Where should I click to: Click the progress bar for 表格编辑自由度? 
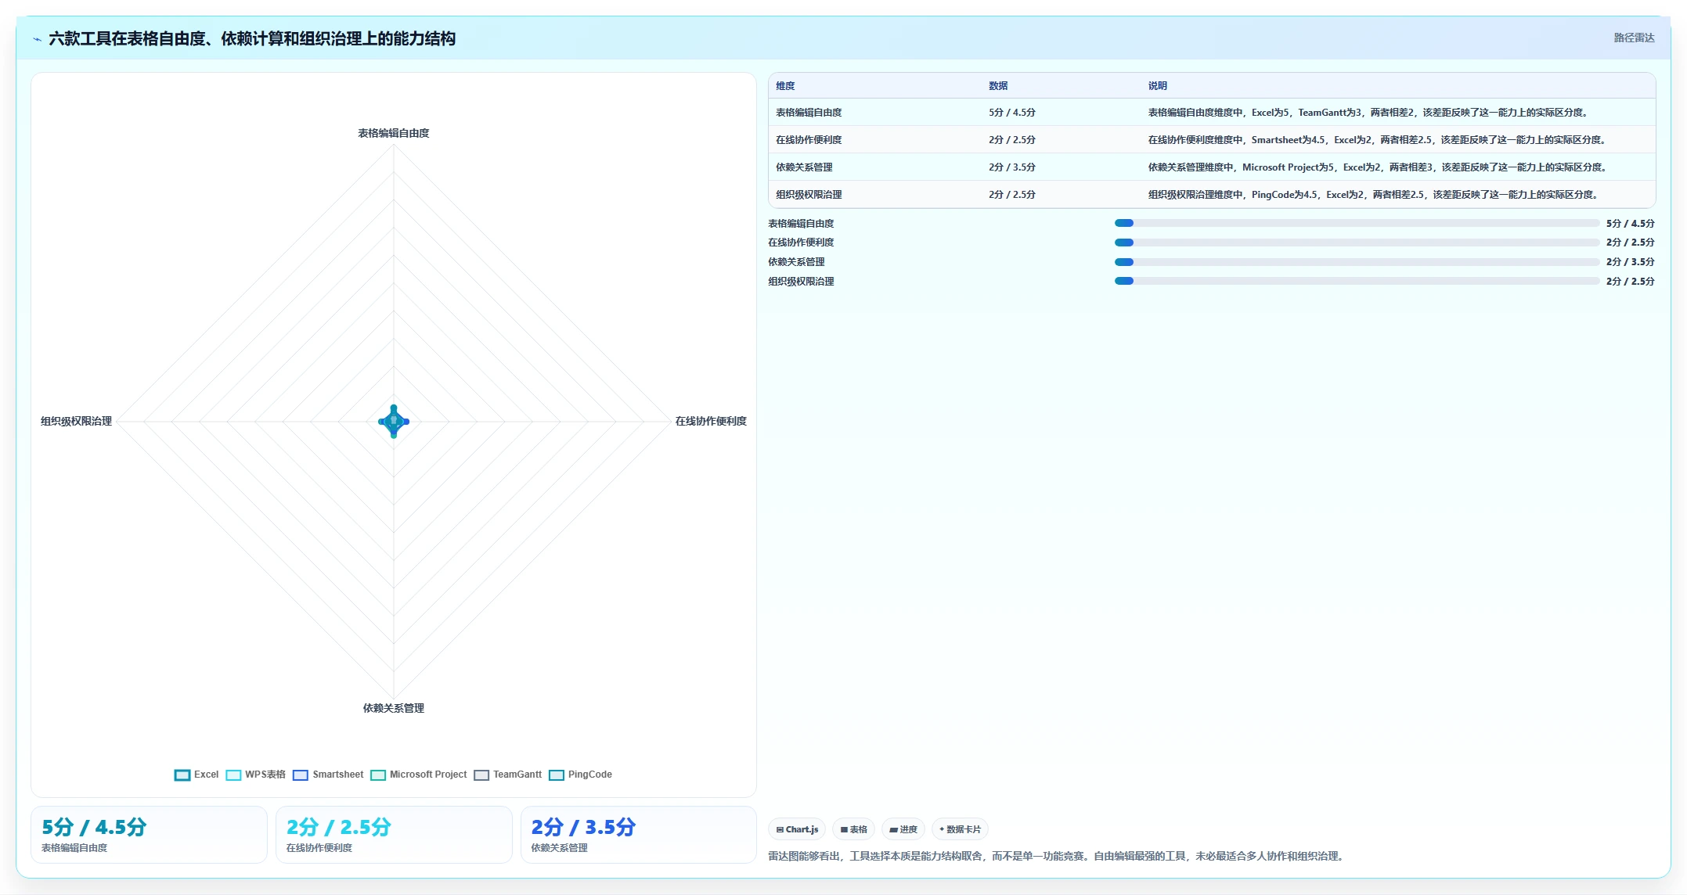coord(1357,223)
